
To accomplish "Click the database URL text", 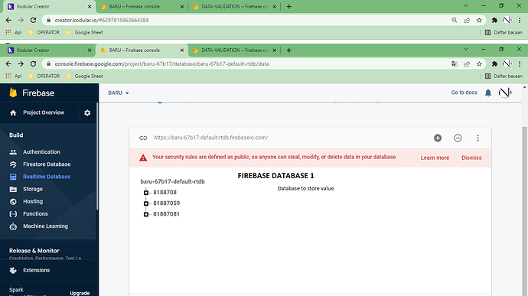I will point(210,138).
